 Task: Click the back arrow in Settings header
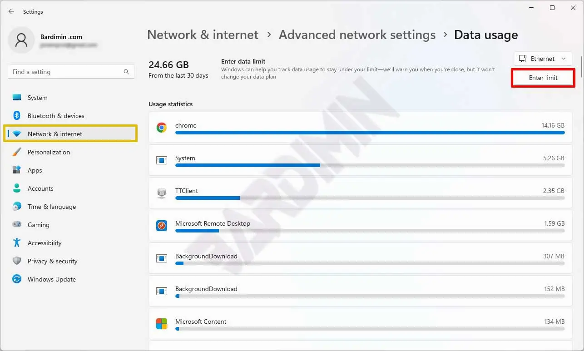pyautogui.click(x=11, y=11)
